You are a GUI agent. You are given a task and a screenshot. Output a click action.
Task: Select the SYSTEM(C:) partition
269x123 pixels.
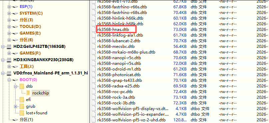[31, 13]
